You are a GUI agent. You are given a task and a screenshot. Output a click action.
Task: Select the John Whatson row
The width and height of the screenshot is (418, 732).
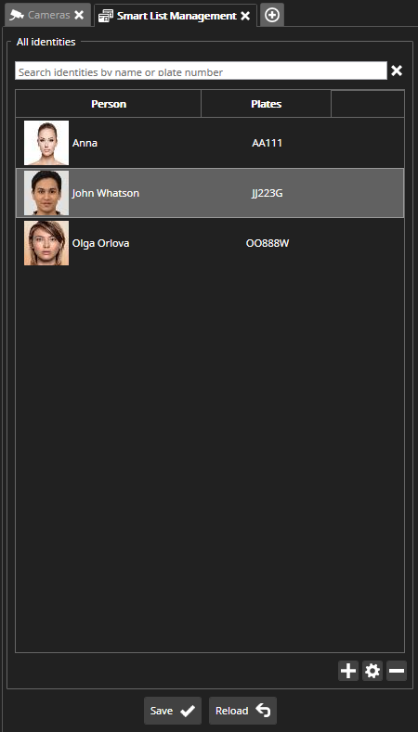tap(210, 193)
